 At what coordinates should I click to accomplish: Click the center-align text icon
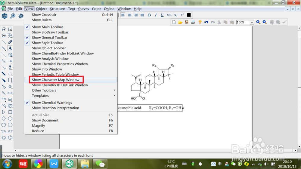129,15
